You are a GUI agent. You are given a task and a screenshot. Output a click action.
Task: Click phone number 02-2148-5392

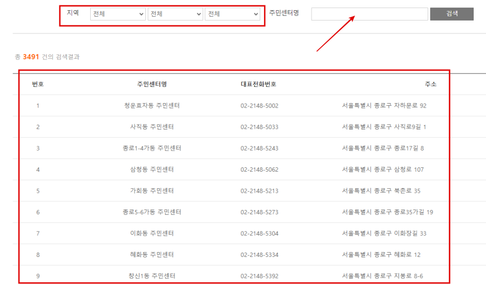click(x=259, y=276)
